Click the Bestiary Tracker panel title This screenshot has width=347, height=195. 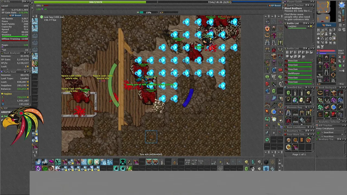pyautogui.click(x=327, y=139)
